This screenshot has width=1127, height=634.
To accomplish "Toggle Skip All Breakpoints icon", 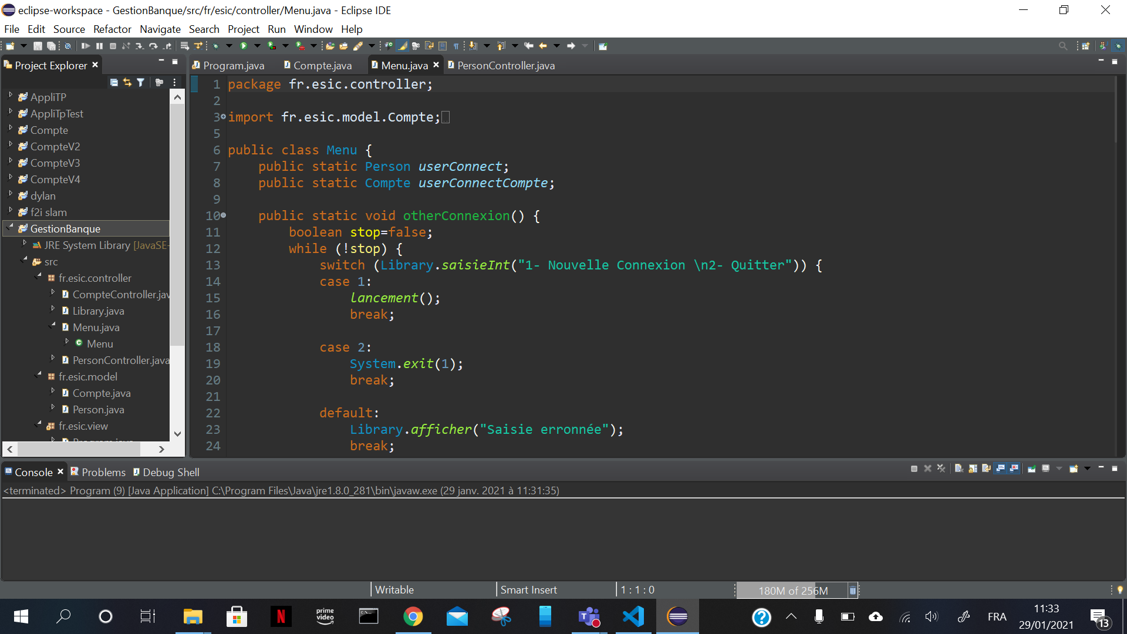I will [68, 46].
